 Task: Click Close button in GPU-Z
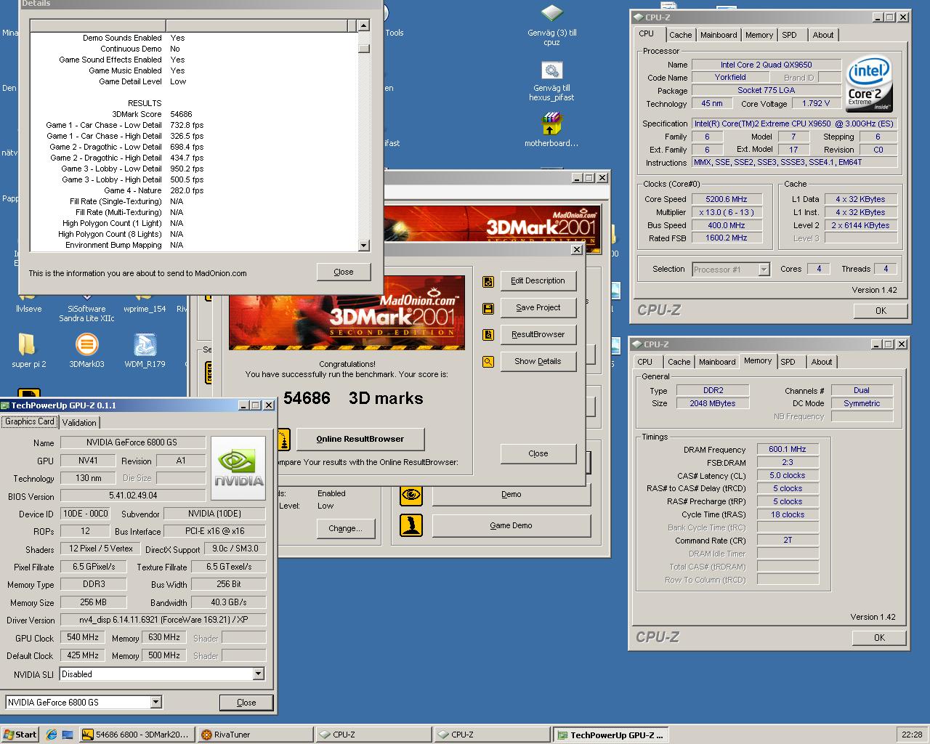pyautogui.click(x=246, y=703)
